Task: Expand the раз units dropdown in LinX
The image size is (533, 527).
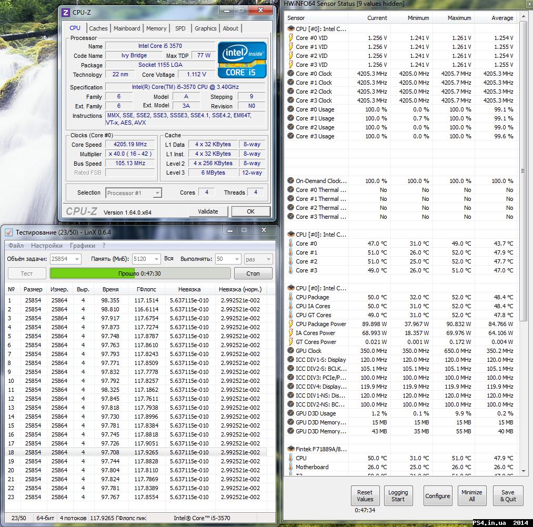Action: [x=258, y=259]
